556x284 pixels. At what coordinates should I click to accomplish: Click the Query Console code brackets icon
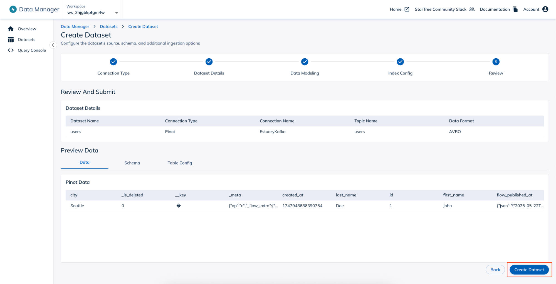point(11,50)
